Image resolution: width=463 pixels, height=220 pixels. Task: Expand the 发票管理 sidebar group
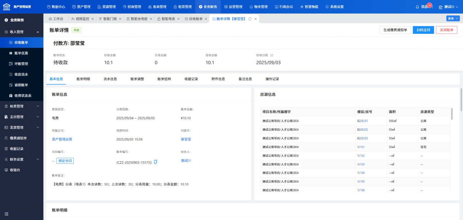pos(22,127)
